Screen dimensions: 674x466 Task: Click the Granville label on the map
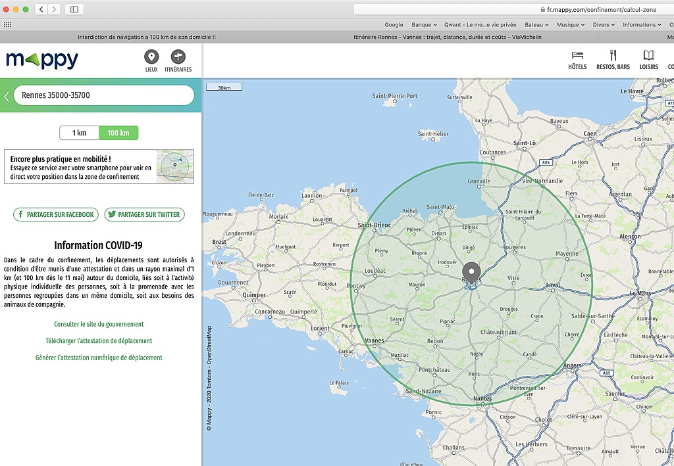point(479,181)
